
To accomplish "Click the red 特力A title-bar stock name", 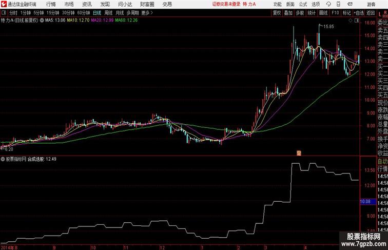I will tap(249, 4).
